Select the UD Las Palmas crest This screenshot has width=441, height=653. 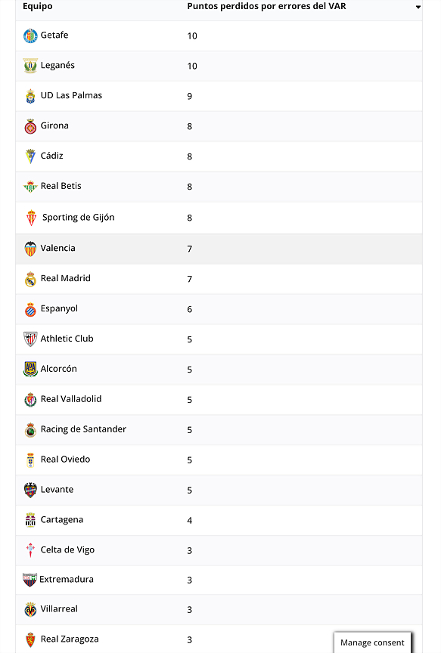point(30,96)
